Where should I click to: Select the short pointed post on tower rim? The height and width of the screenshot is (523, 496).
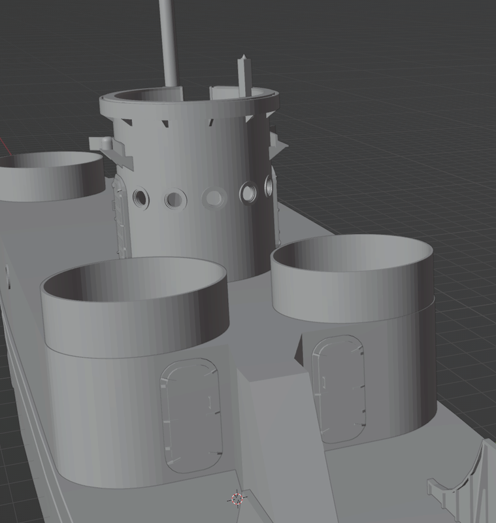click(243, 76)
